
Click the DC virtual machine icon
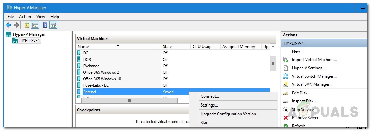coord(79,53)
